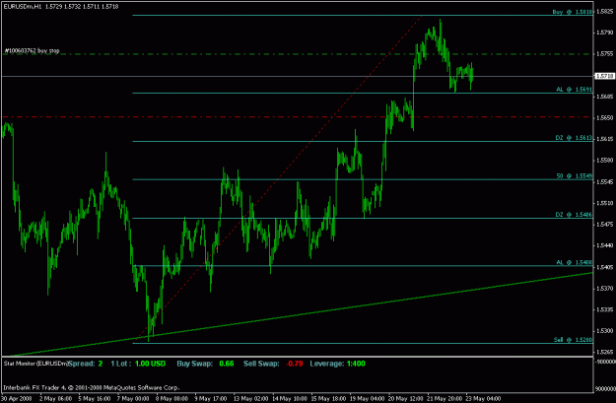
Task: Click the DZ @ 1.5613 level label
Action: pyautogui.click(x=574, y=138)
